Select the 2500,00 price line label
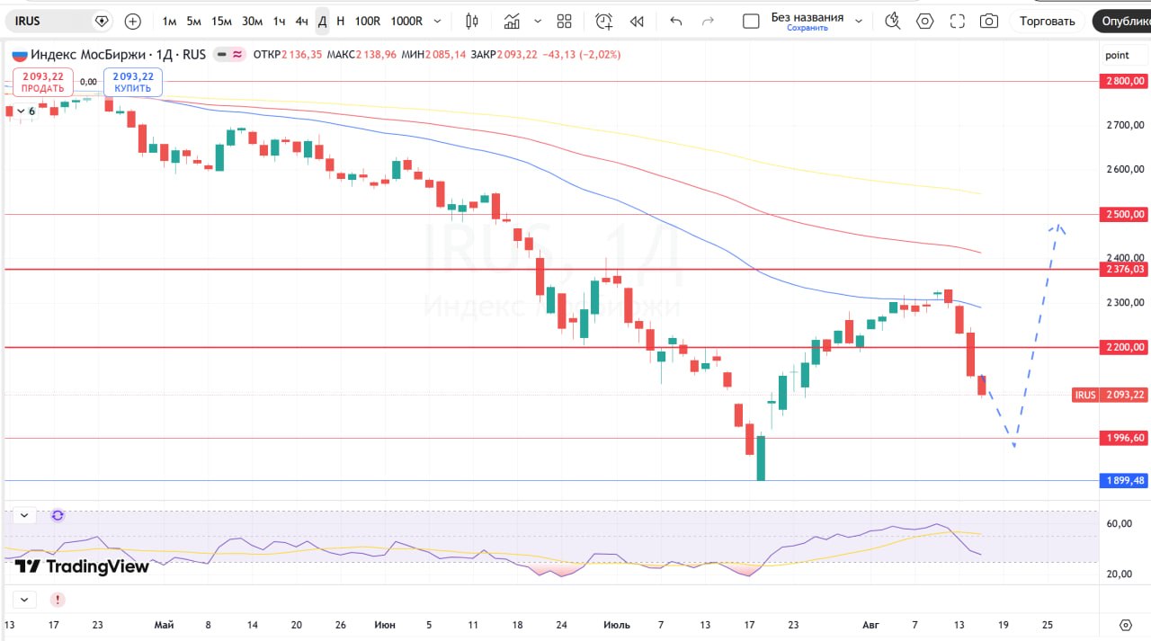 click(x=1124, y=214)
